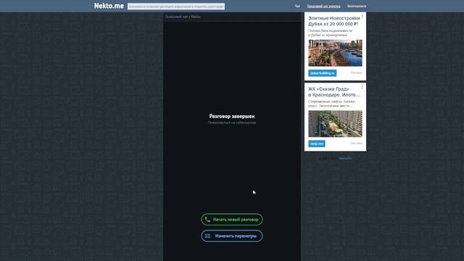Open the options dots on the 'Сказка Град' ad
The height and width of the screenshot is (261, 464).
tap(362, 87)
